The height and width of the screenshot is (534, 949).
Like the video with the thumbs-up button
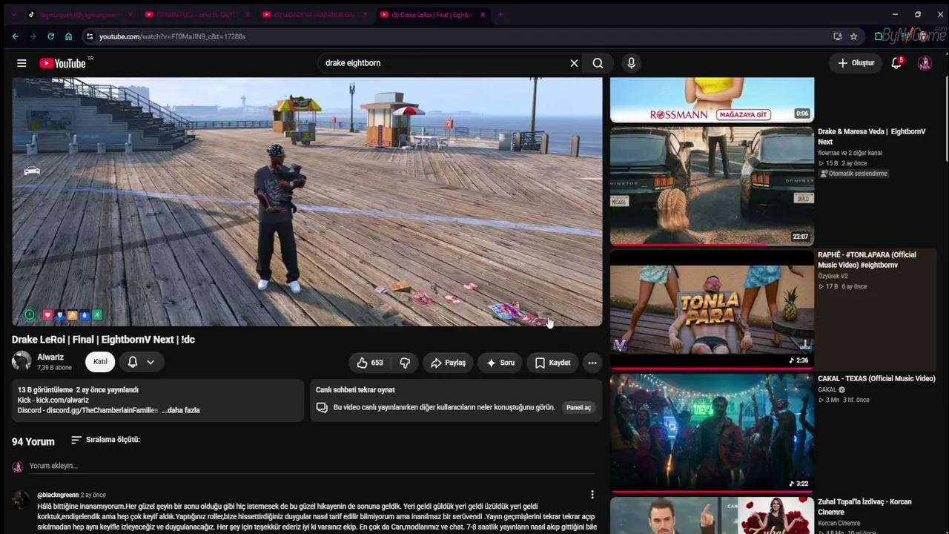tap(371, 363)
